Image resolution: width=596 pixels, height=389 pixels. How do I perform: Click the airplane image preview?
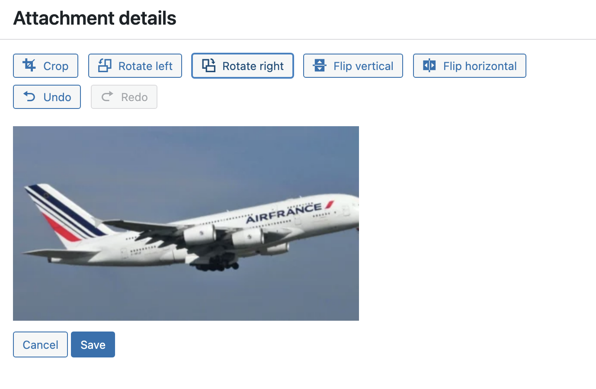186,223
